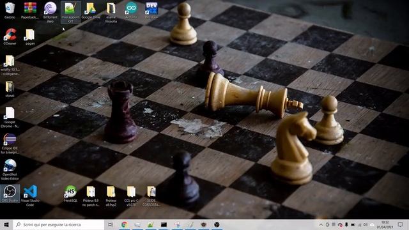Launch the HeidiSQL shortcut
Image resolution: width=409 pixels, height=230 pixels.
pos(70,194)
